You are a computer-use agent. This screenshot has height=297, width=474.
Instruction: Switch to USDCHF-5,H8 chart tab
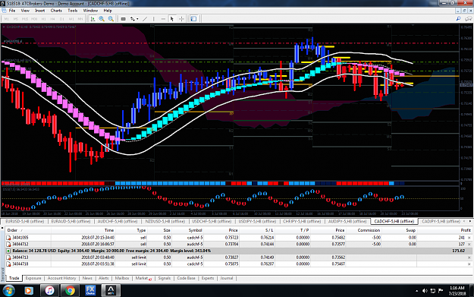click(x=212, y=221)
